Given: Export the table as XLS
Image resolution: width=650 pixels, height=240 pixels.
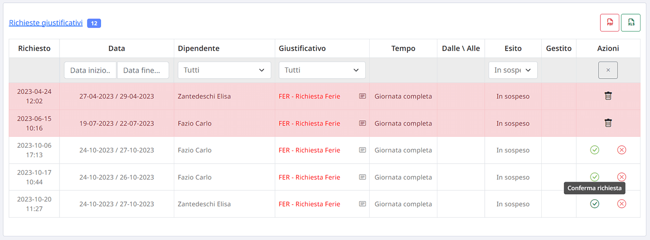Looking at the screenshot, I should pyautogui.click(x=631, y=23).
